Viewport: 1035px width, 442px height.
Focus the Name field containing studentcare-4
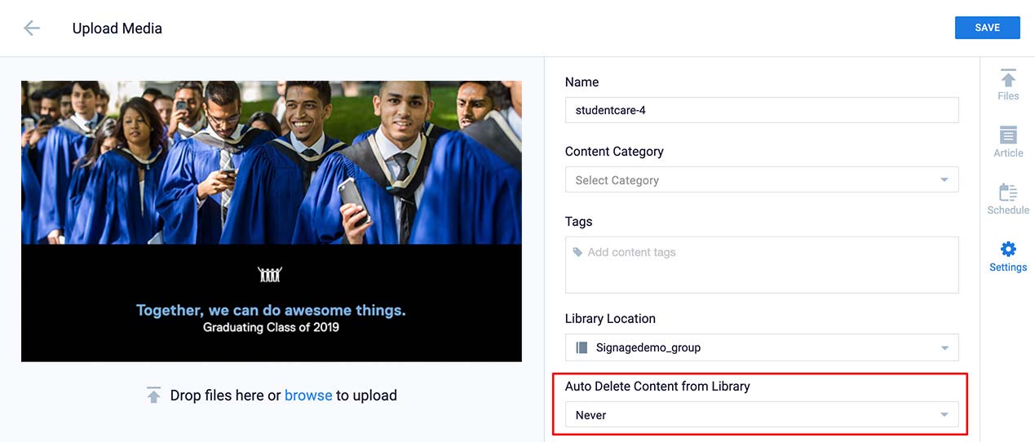point(761,110)
